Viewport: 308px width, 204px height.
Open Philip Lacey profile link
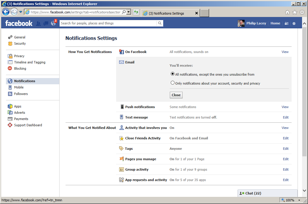256,23
